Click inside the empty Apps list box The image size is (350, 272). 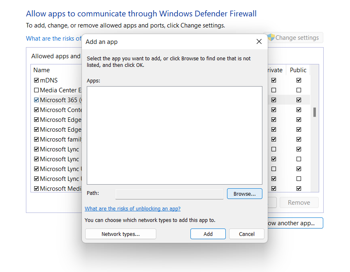pyautogui.click(x=174, y=135)
